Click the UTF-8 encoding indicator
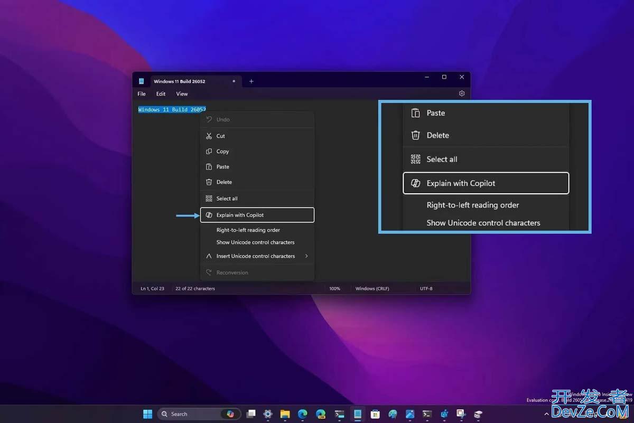This screenshot has height=423, width=634. point(426,289)
